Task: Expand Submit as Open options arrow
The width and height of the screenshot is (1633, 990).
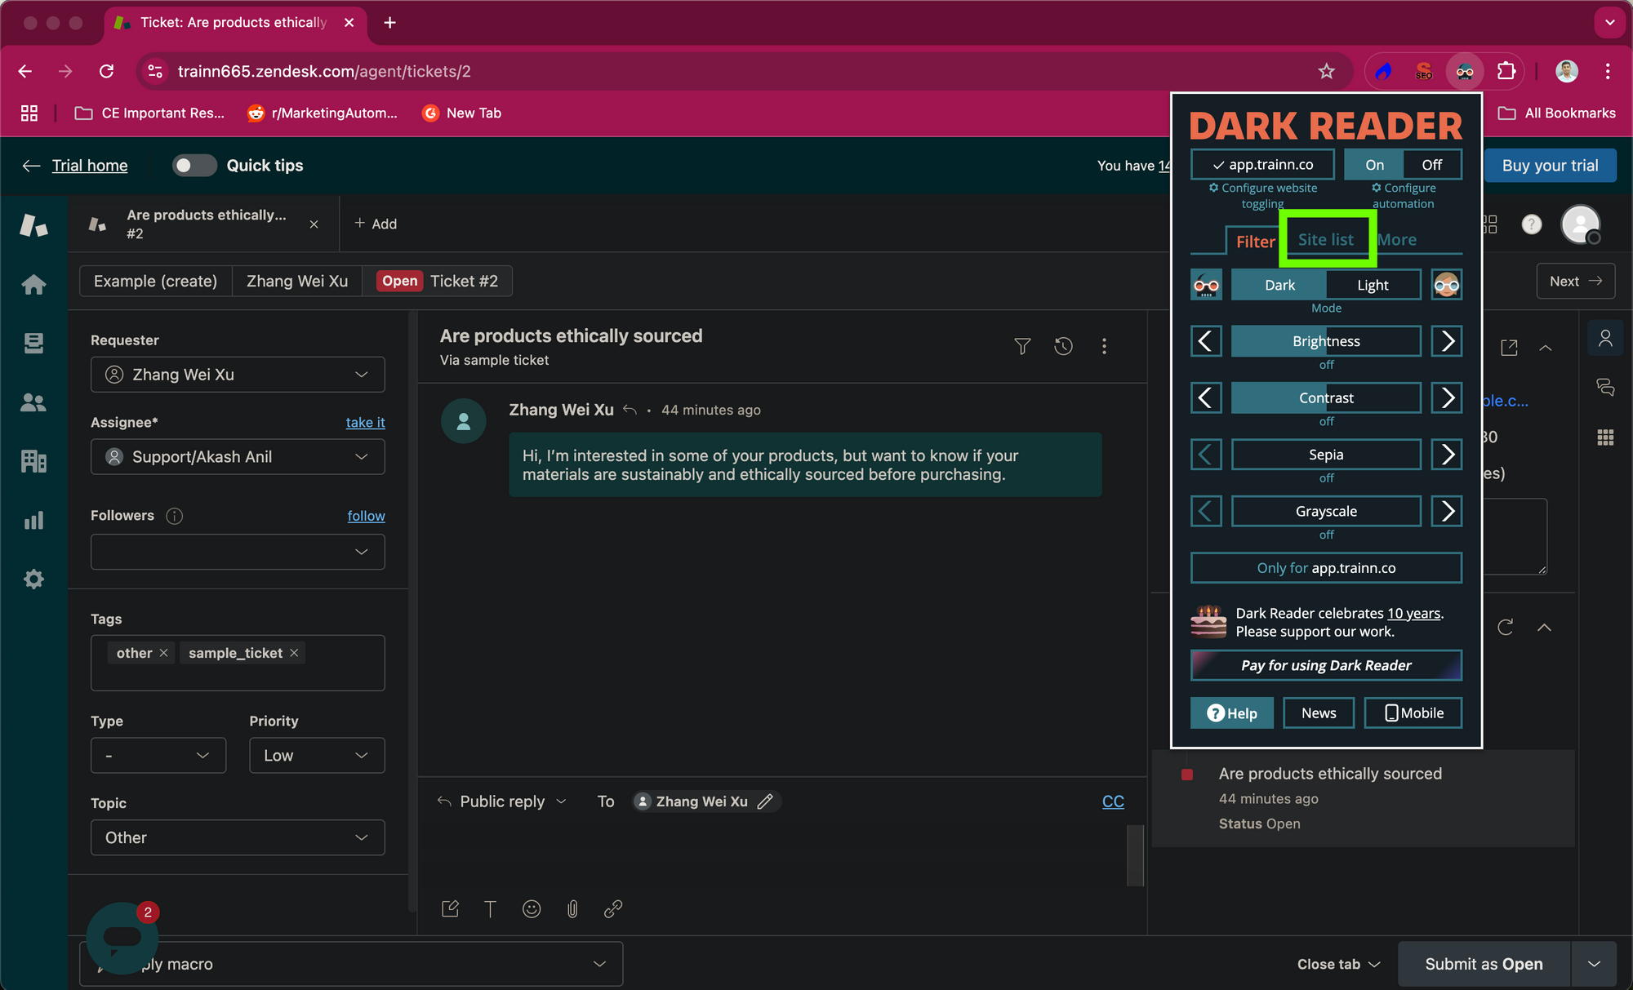Action: 1594,964
